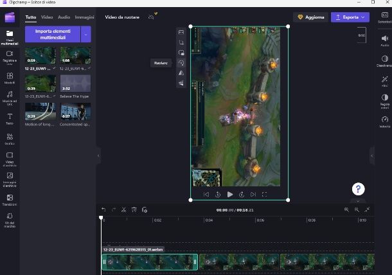Duplicate the selected clip
Image resolution: width=392 pixels, height=275 pixels.
144,209
